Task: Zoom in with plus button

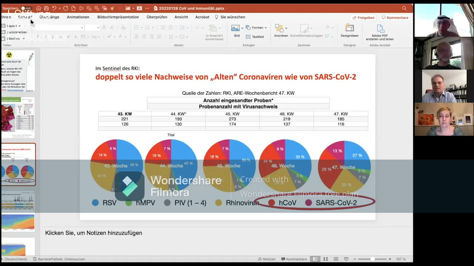Action: [x=390, y=259]
